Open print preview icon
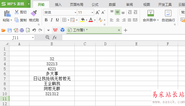This screenshot has height=106, width=185. click(28, 30)
